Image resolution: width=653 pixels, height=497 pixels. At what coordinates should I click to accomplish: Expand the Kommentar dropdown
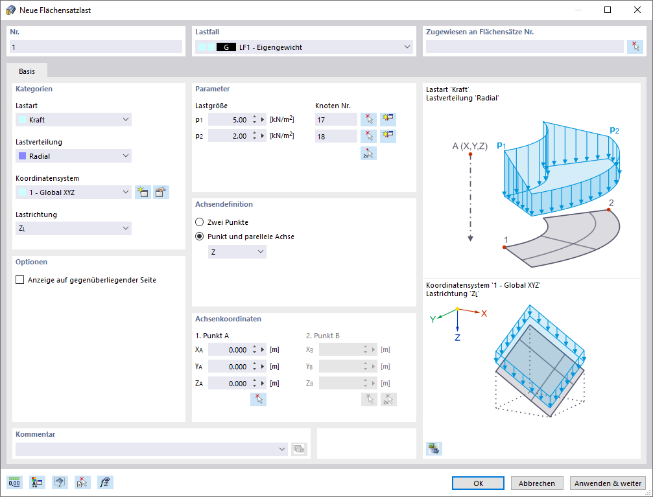click(282, 449)
